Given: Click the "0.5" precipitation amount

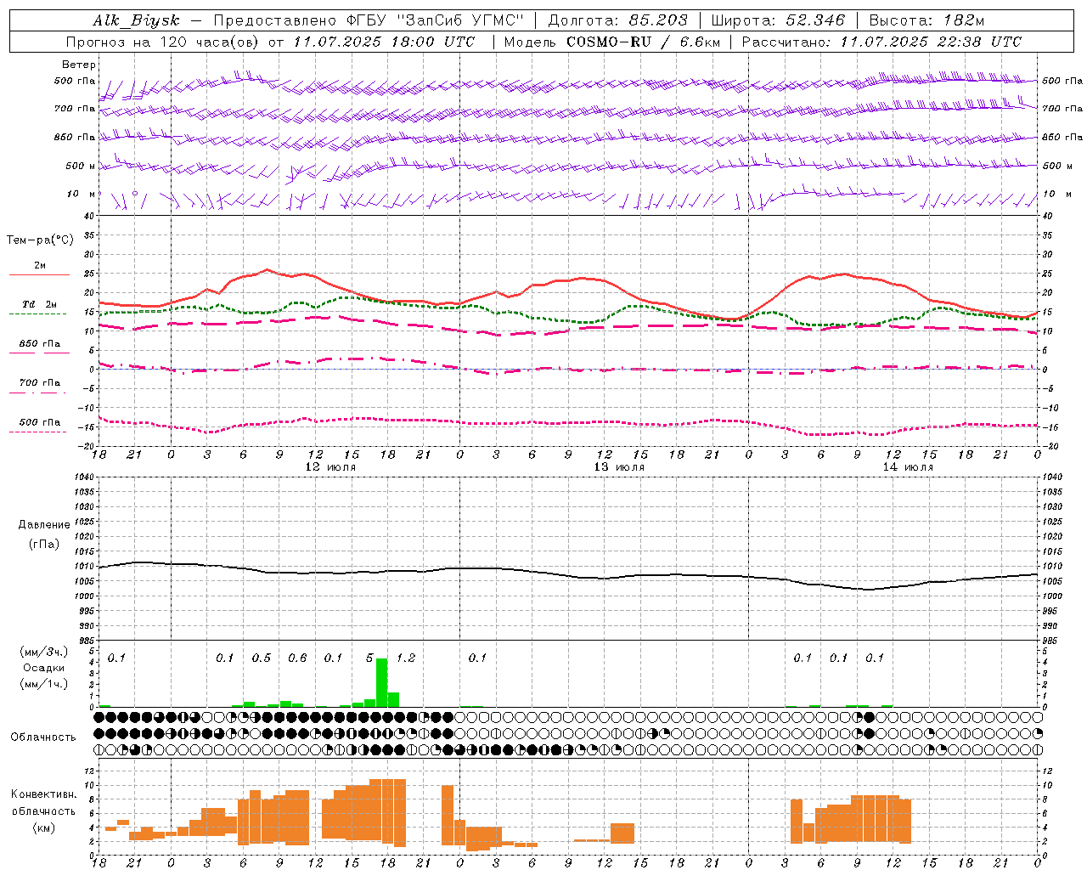Looking at the screenshot, I should click(262, 658).
